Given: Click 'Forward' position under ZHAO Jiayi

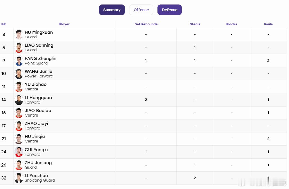Looking at the screenshot, I should pyautogui.click(x=33, y=128).
